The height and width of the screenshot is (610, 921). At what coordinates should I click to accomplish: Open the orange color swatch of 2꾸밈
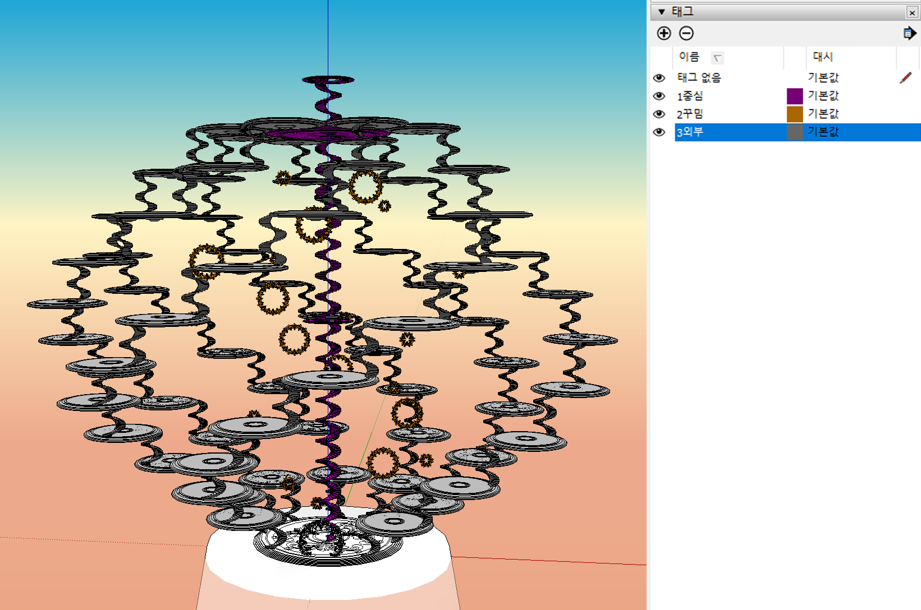(x=794, y=114)
